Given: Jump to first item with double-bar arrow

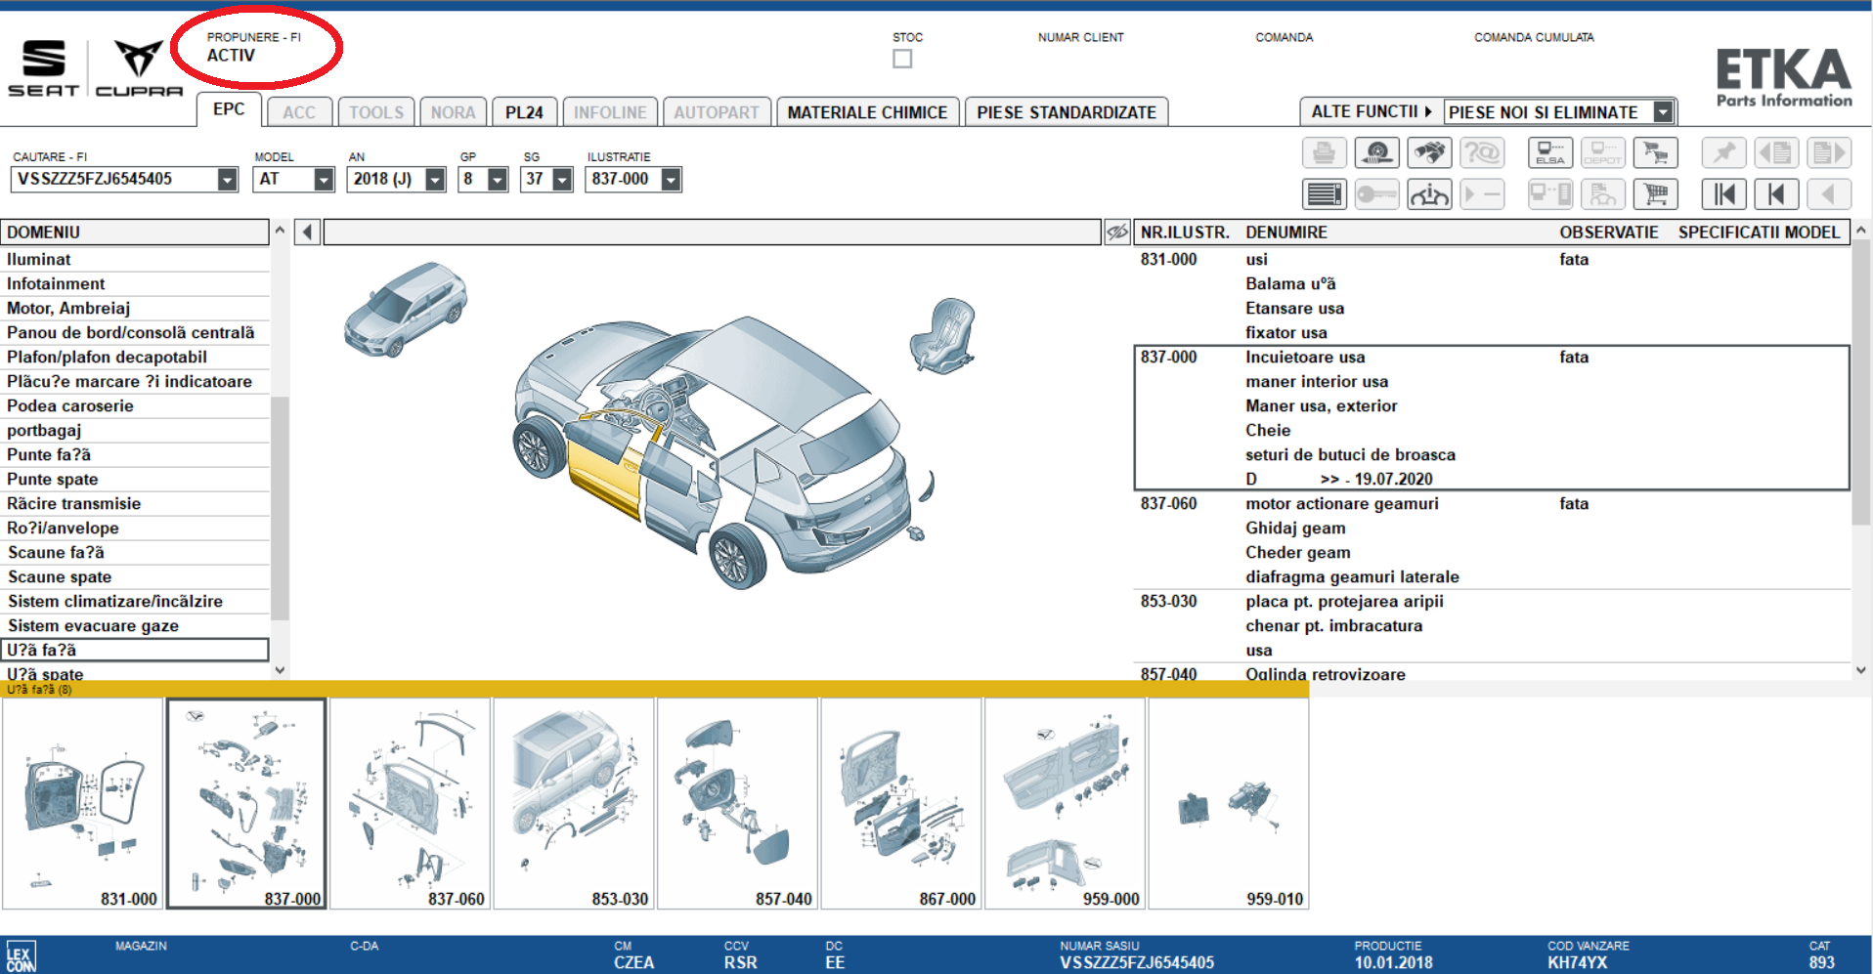Looking at the screenshot, I should 1724,194.
